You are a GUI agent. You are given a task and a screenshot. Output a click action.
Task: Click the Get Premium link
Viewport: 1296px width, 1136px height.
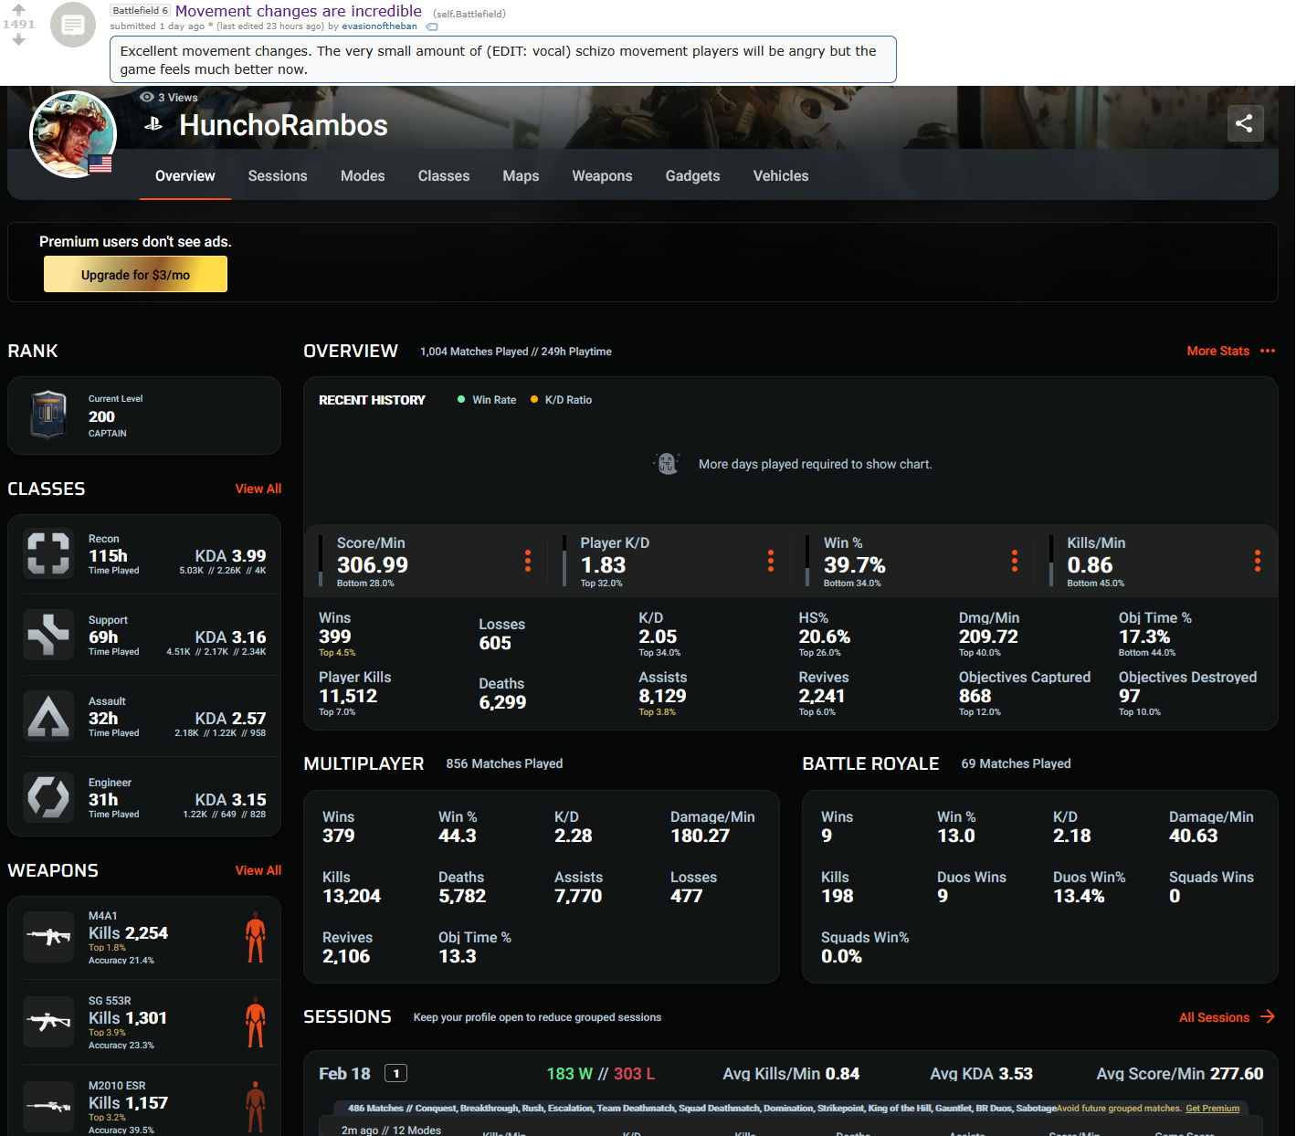click(1213, 1109)
